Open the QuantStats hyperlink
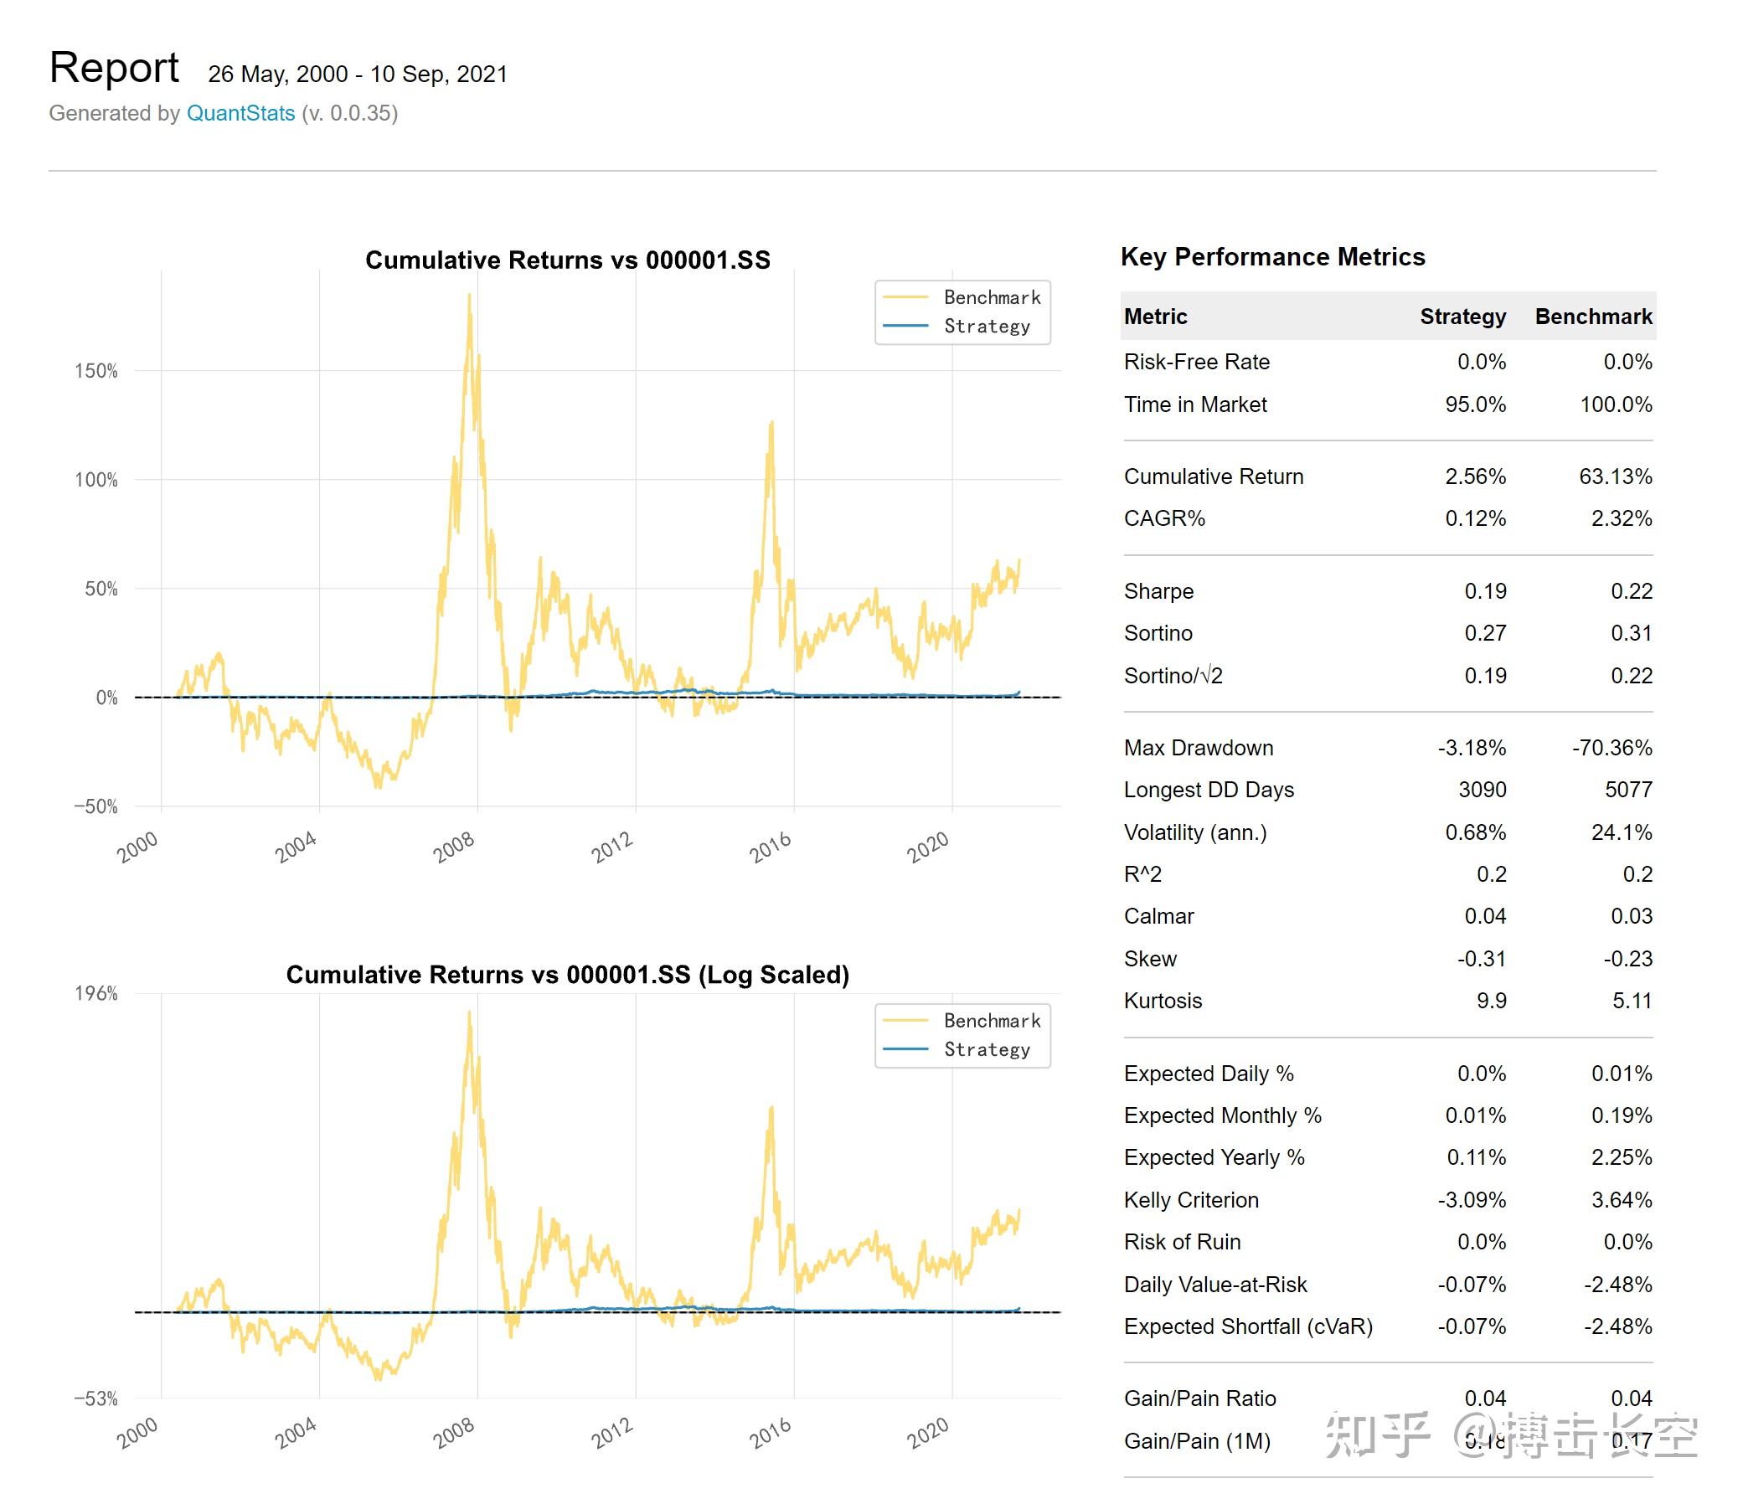Viewport: 1743px width, 1504px height. point(240,114)
